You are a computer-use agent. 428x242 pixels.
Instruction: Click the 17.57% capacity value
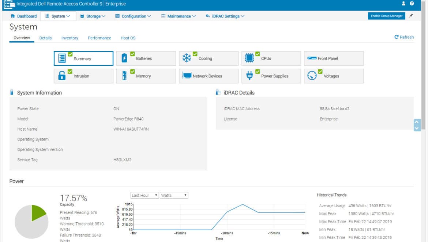point(74,198)
